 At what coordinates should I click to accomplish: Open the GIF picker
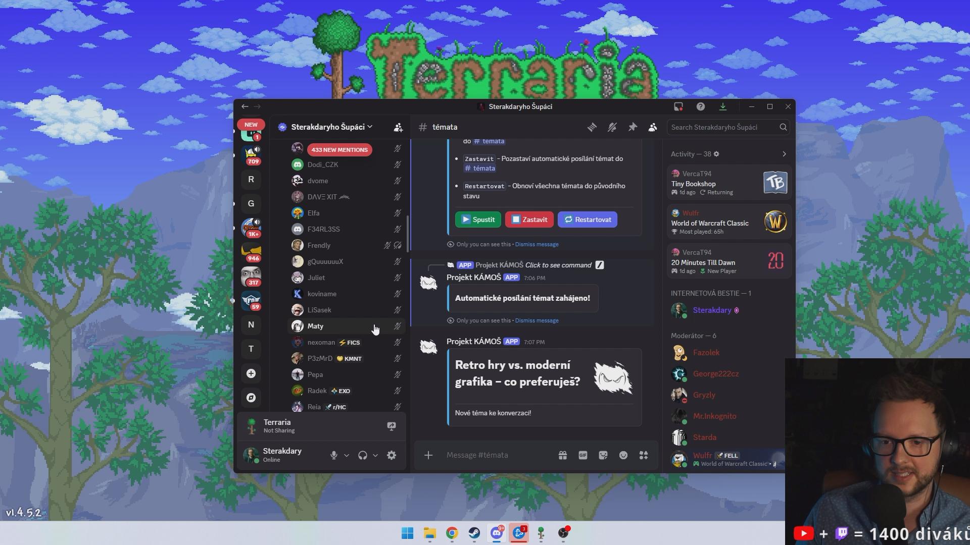583,455
